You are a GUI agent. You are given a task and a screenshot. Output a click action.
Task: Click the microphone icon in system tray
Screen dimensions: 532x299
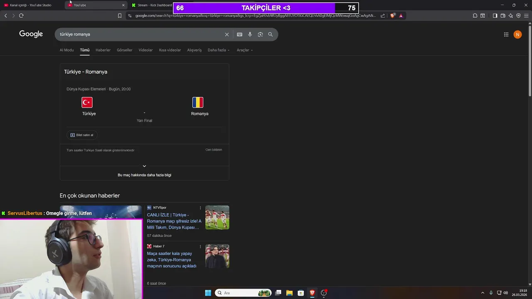coord(491,293)
